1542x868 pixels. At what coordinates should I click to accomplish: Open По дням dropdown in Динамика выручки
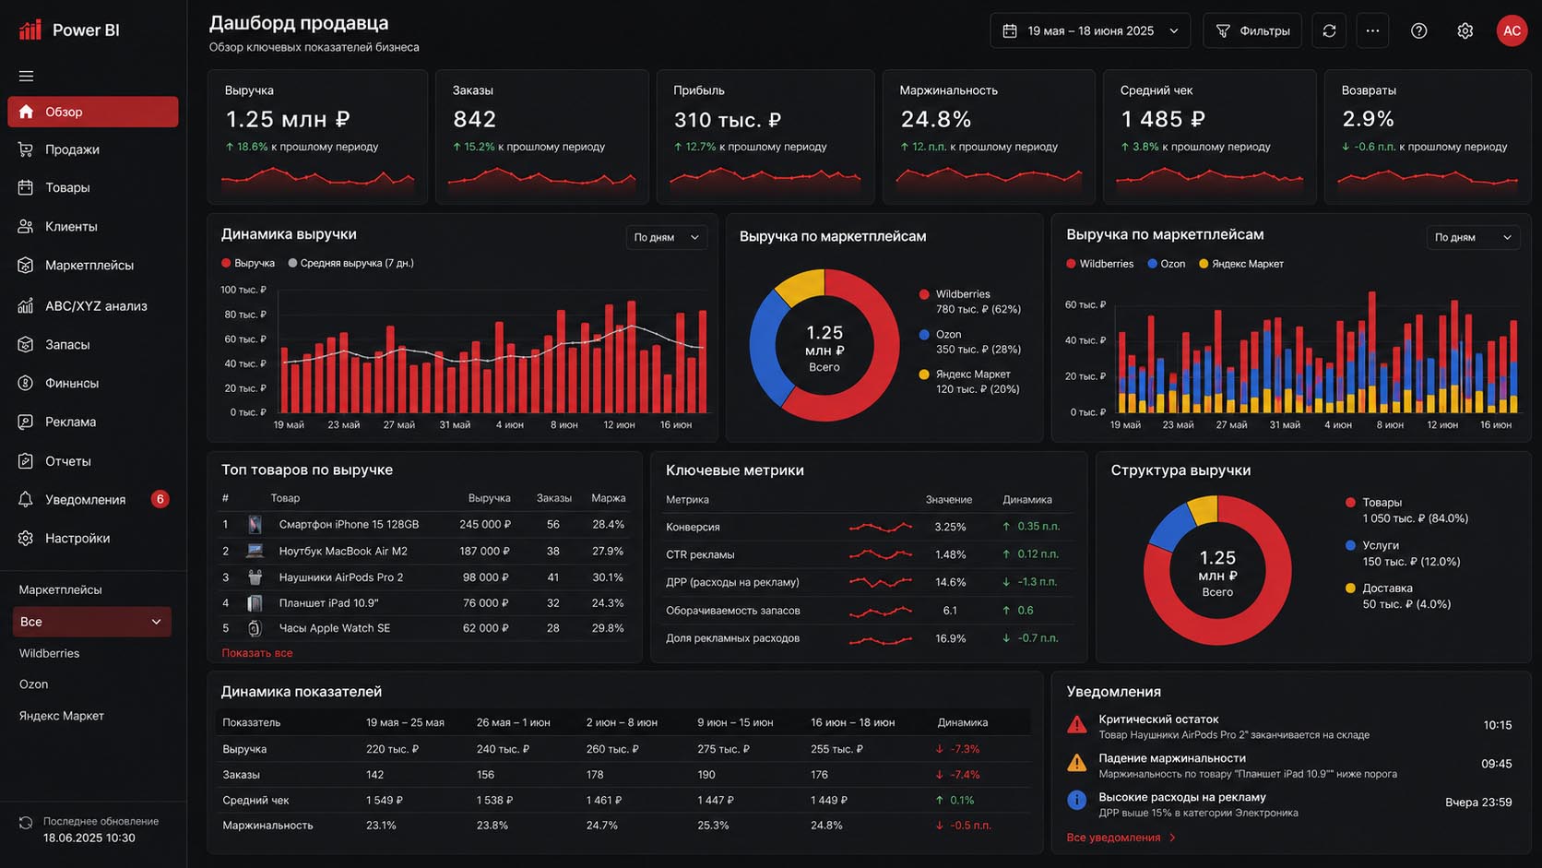(x=666, y=237)
